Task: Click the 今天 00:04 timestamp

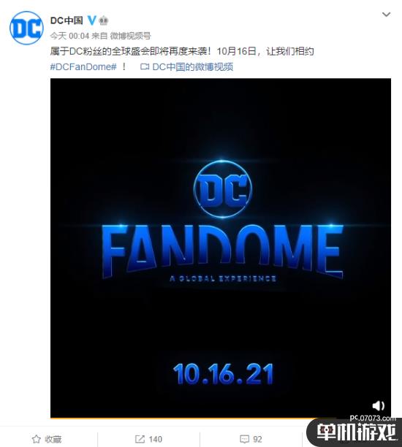Action: (69, 36)
